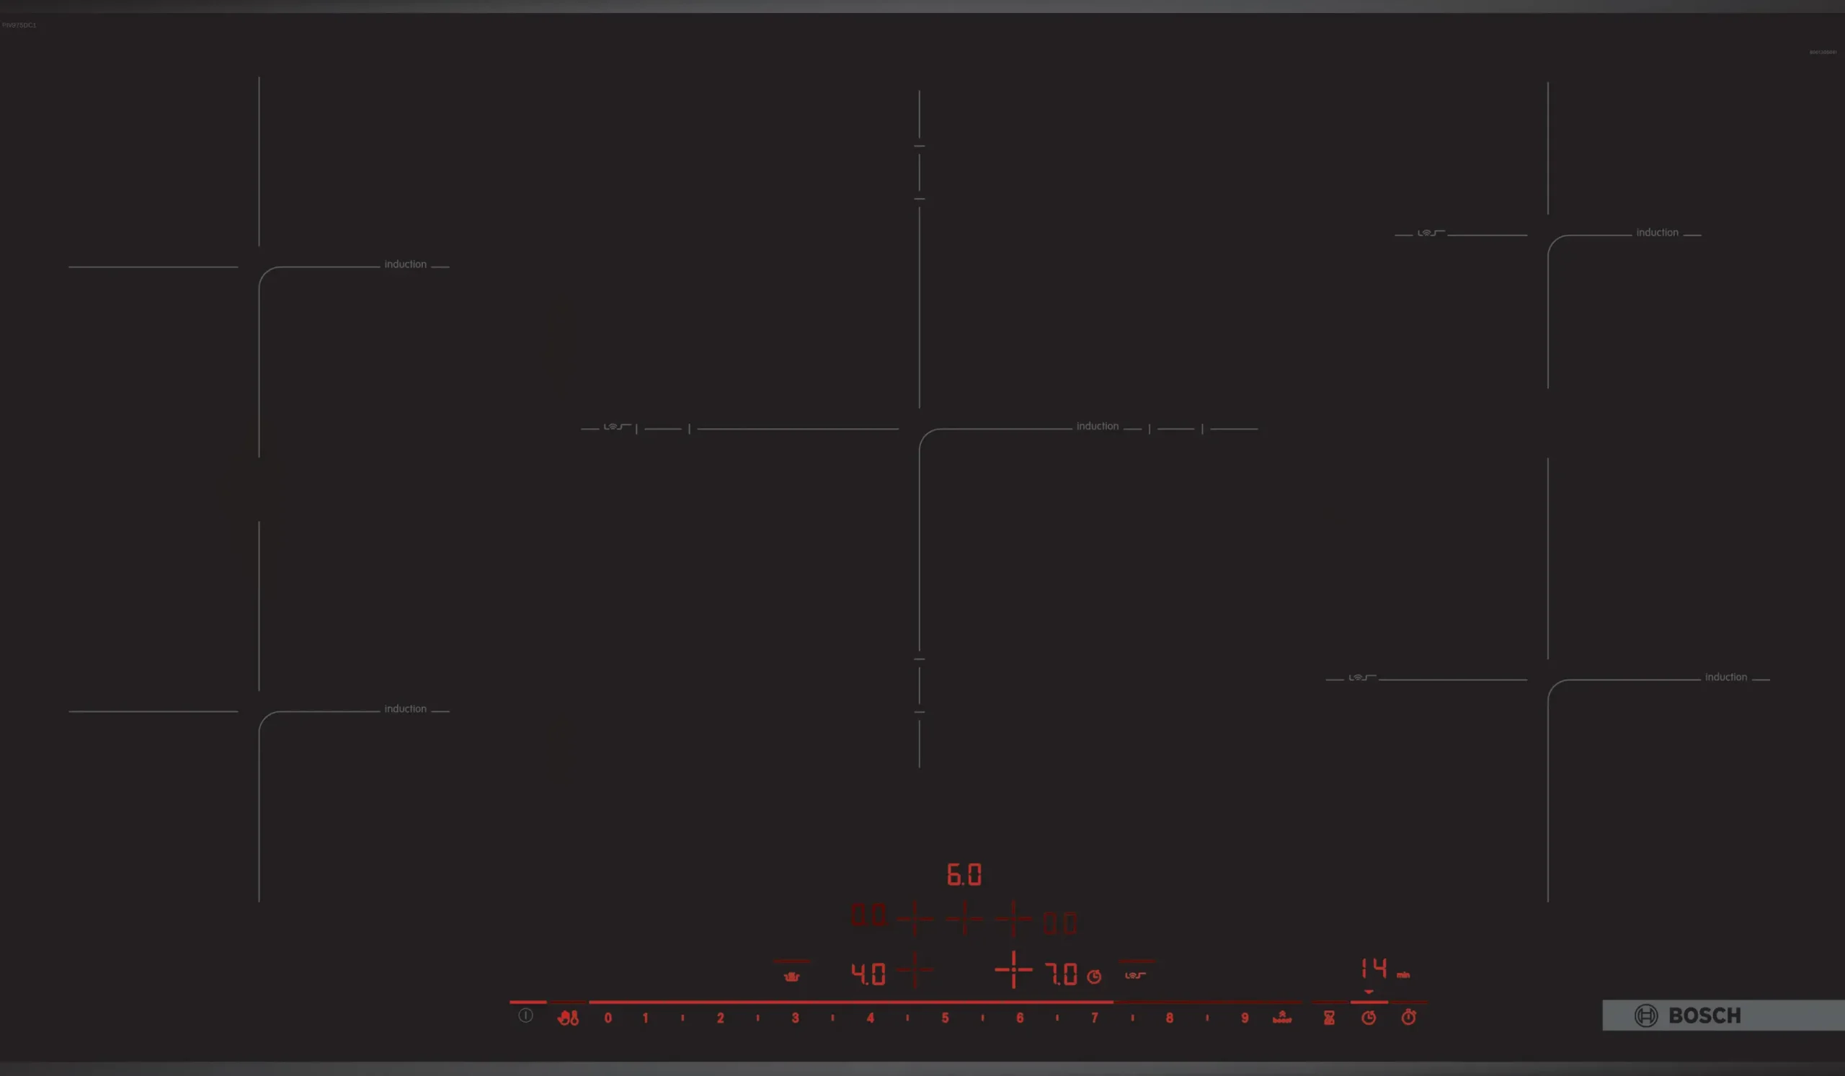Tap the half-step mark between 8 and 9
The image size is (1845, 1076).
[1207, 1018]
